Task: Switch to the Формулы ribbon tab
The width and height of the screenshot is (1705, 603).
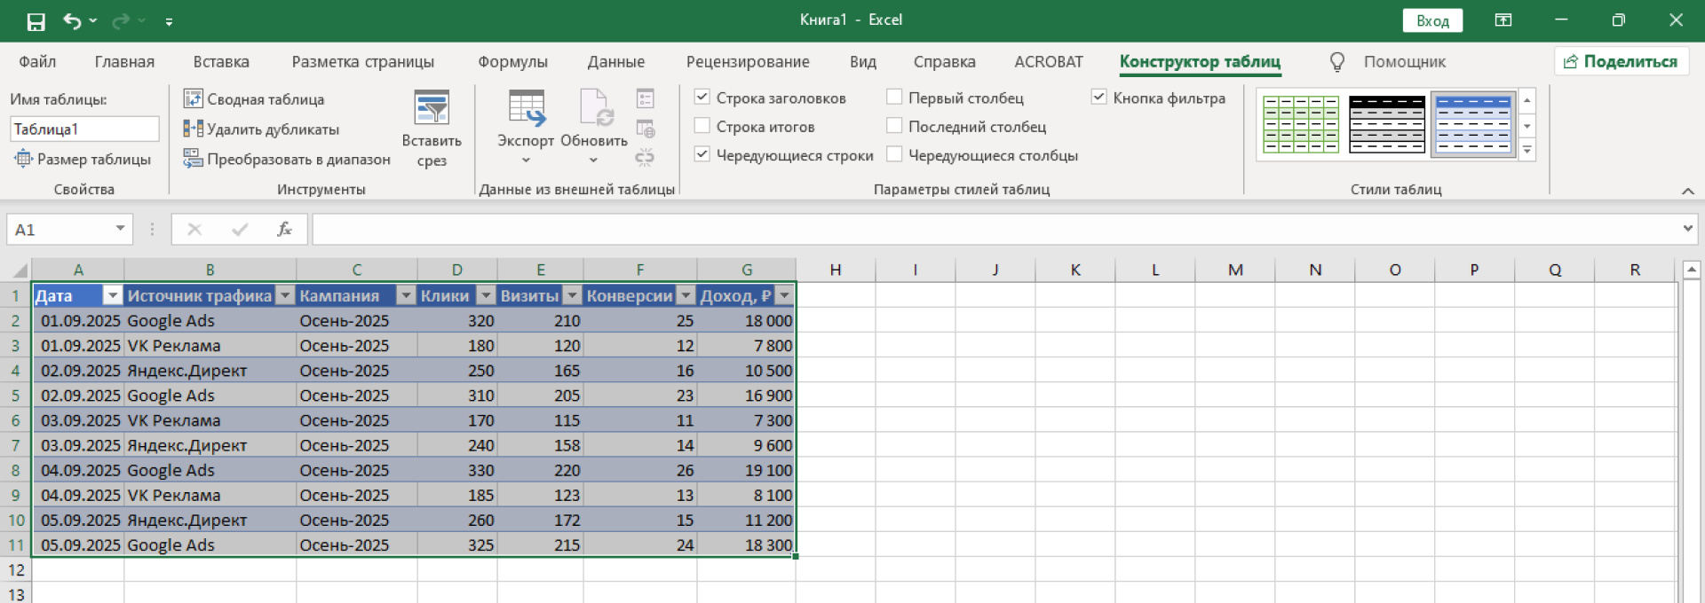Action: tap(512, 62)
